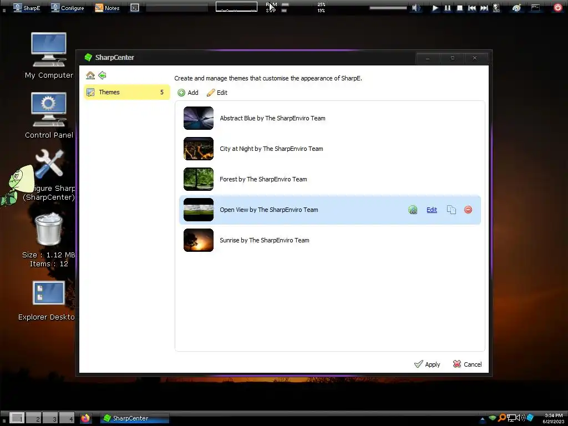This screenshot has width=568, height=426.
Task: Mute audio with the speaker icon
Action: tap(416, 8)
